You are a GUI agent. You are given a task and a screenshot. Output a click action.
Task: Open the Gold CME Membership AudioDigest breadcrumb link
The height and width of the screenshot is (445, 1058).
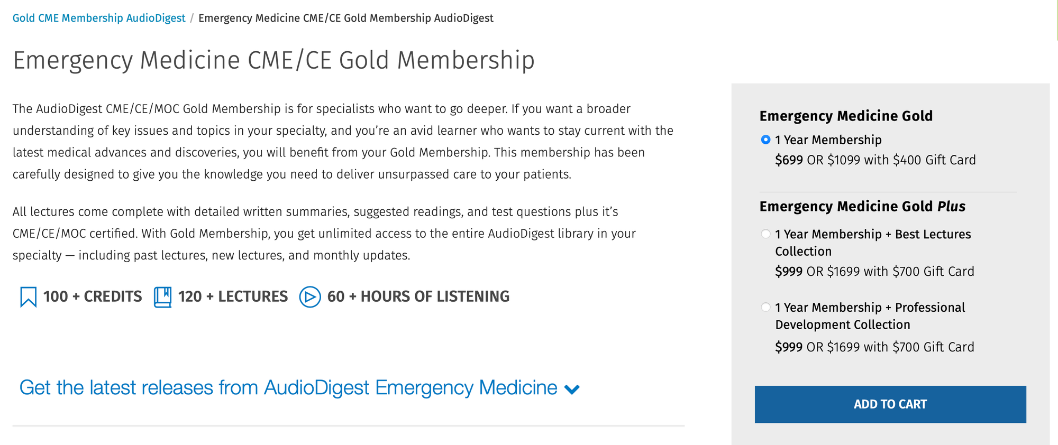99,18
